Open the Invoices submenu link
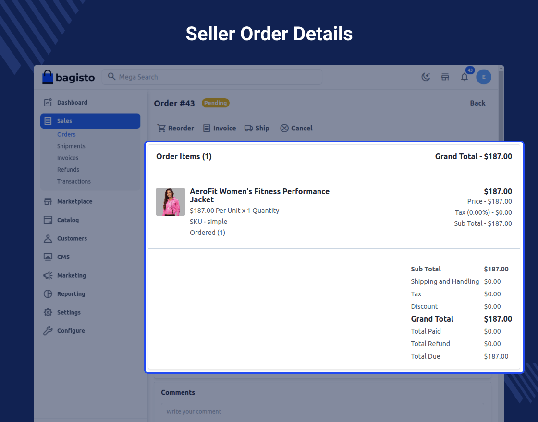Viewport: 538px width, 422px height. [x=68, y=158]
